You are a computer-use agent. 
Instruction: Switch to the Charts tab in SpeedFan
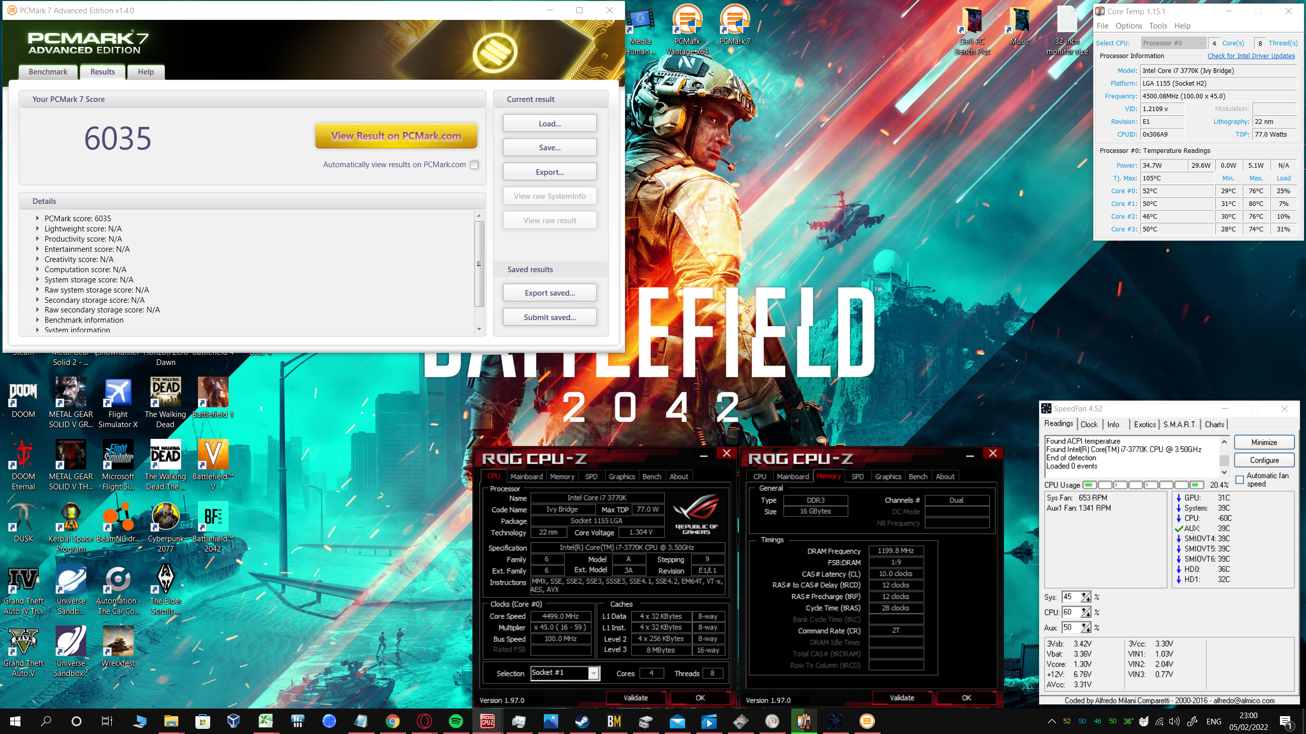pos(1214,424)
